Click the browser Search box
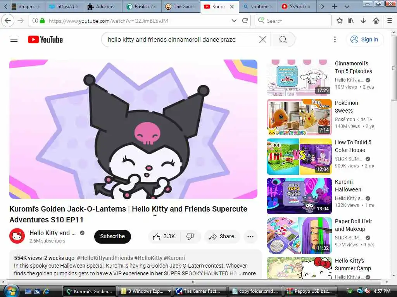The height and width of the screenshot is (297, 397). point(293,21)
